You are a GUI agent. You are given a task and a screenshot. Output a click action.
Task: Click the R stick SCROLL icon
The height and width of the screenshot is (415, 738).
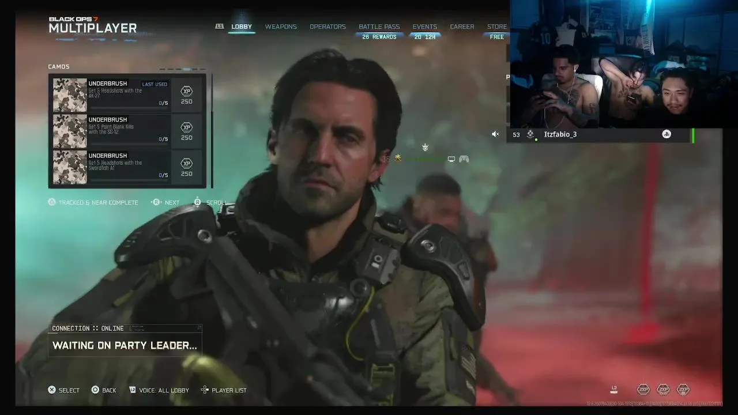pyautogui.click(x=197, y=202)
